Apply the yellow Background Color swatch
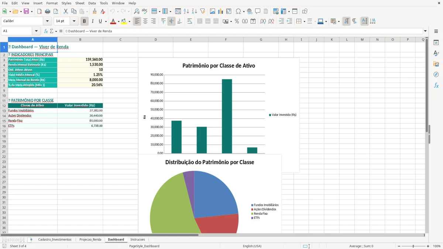The width and height of the screenshot is (443, 249). pyautogui.click(x=124, y=21)
